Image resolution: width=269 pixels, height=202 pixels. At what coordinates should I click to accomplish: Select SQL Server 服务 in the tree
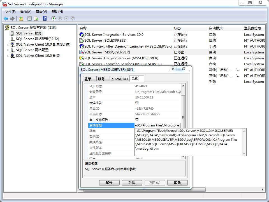(x=29, y=33)
